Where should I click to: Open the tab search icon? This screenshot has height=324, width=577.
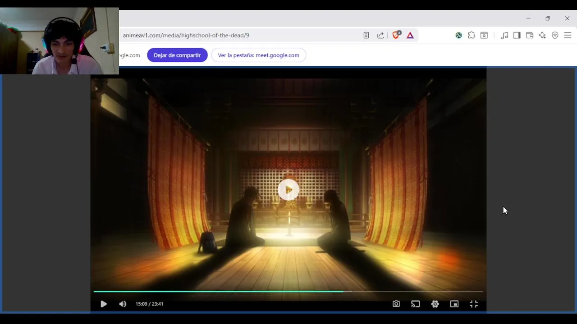click(484, 35)
